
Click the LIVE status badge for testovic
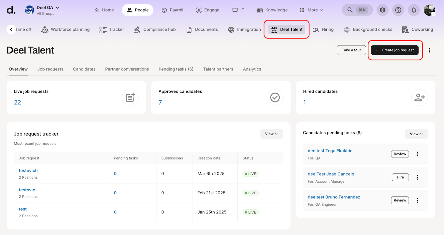tap(251, 193)
